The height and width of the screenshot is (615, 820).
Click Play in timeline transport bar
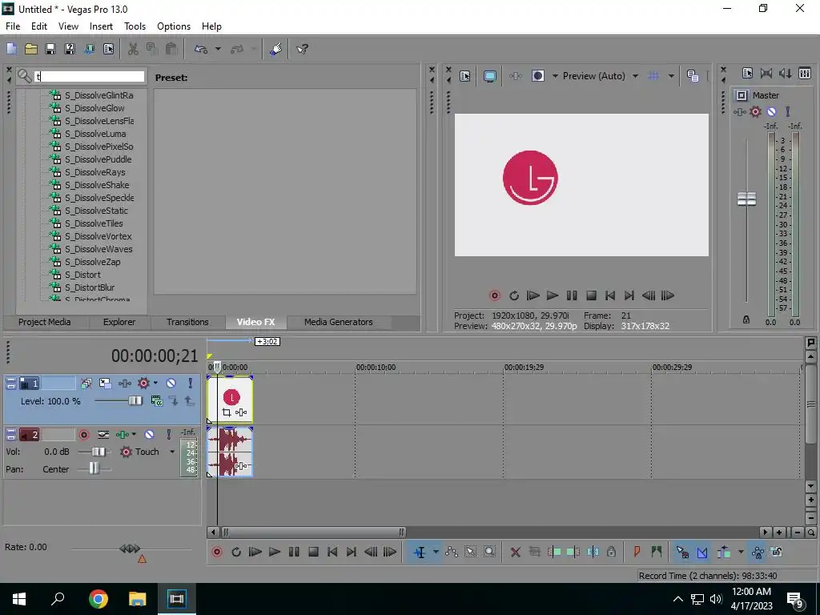275,552
